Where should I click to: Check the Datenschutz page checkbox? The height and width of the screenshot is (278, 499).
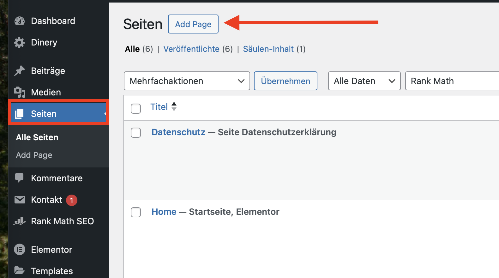click(136, 133)
